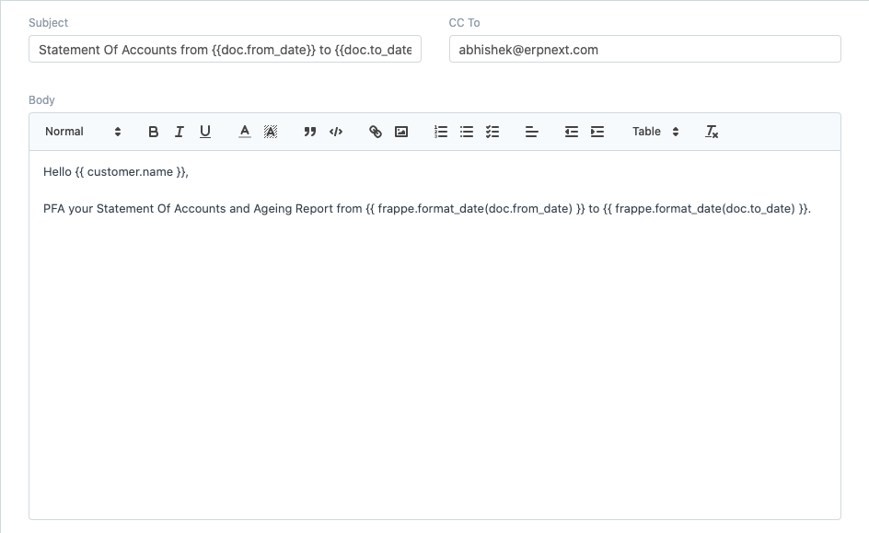Open the text alignment dropdown
This screenshot has width=869, height=533.
[x=532, y=132]
